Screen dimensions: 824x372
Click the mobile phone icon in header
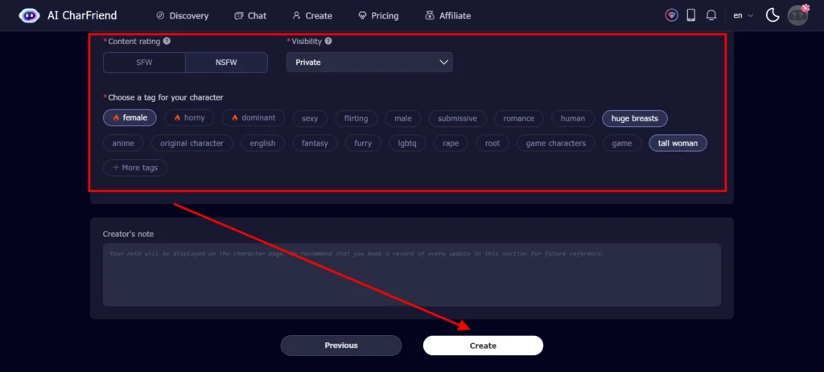691,15
